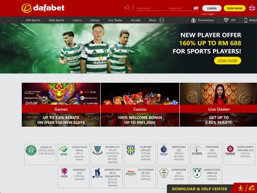Image resolution: width=257 pixels, height=193 pixels.
Task: Select the Celtic FC sponsor badge
Action: point(40,154)
